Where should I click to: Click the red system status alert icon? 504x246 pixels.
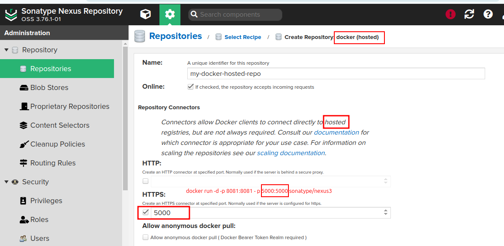pyautogui.click(x=450, y=15)
